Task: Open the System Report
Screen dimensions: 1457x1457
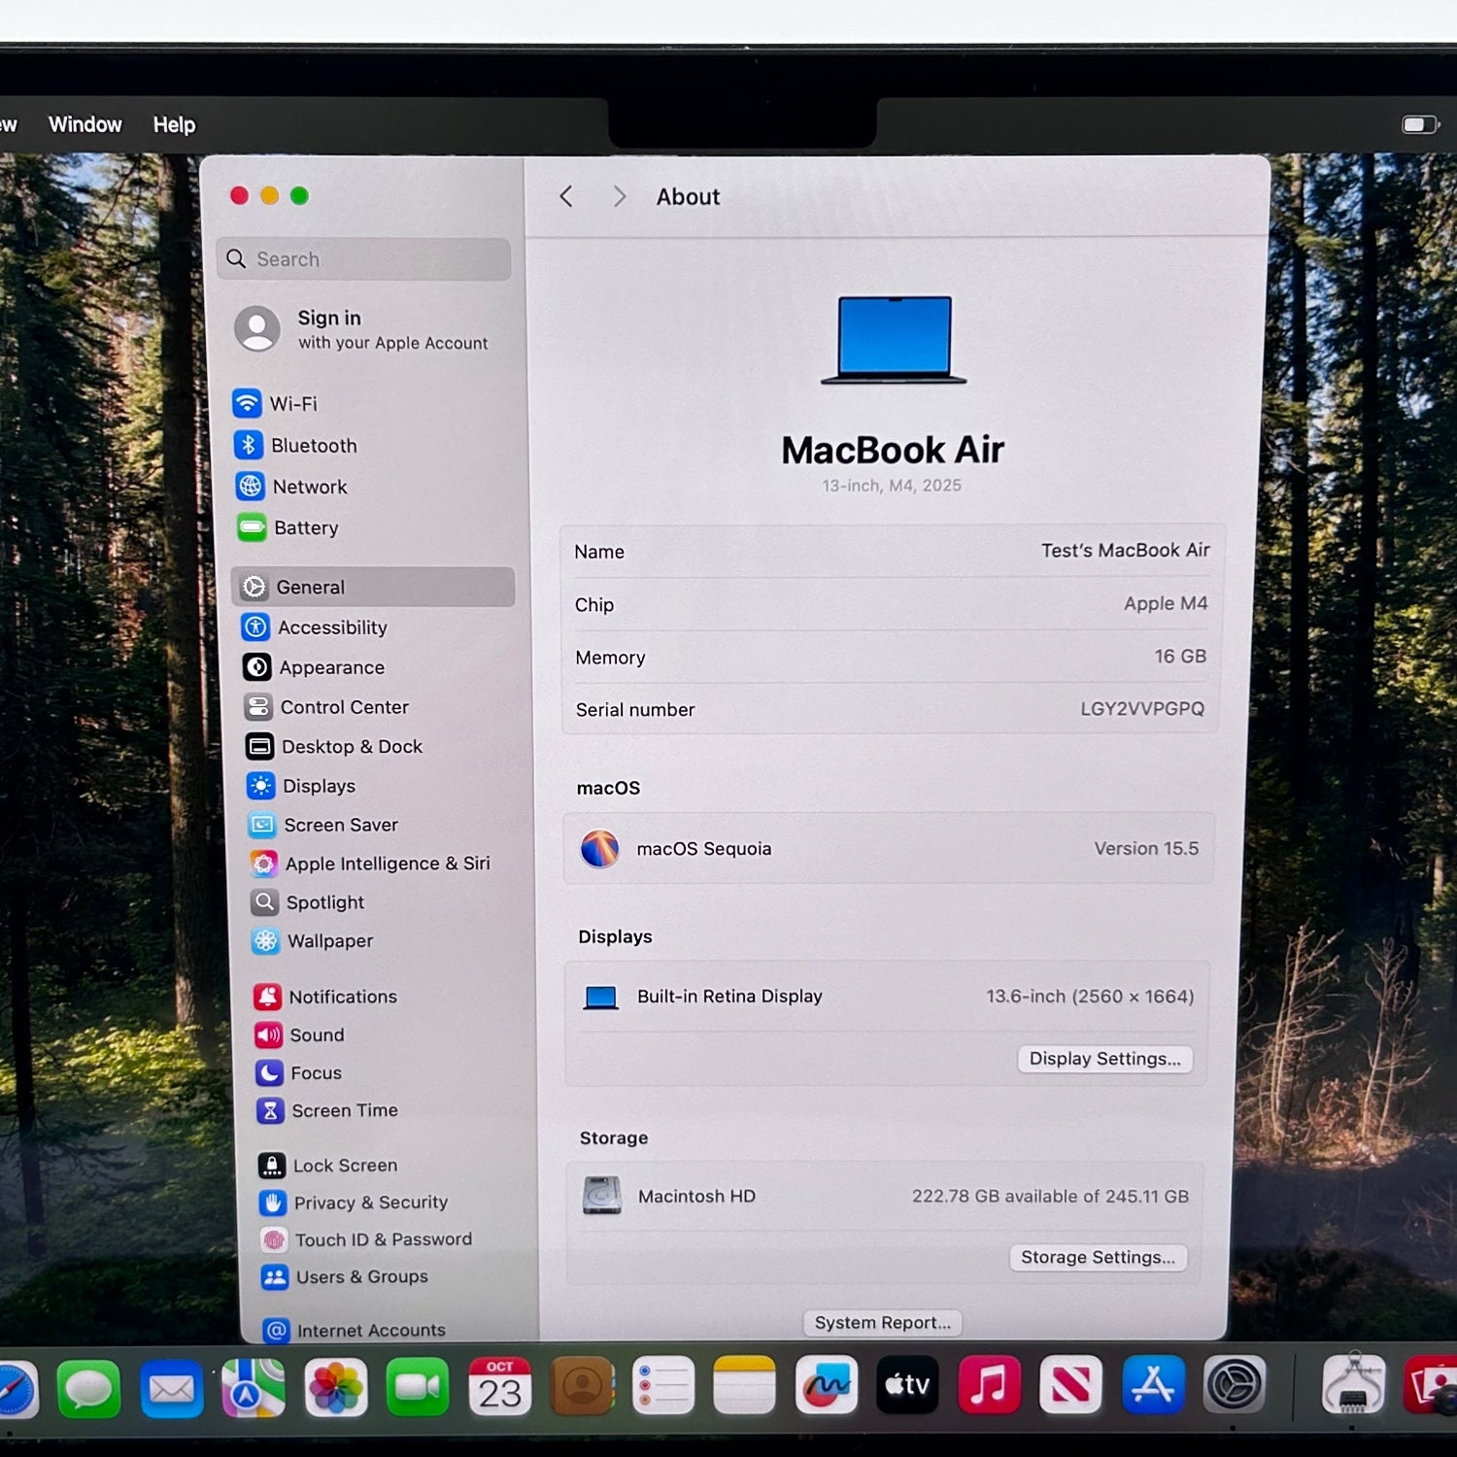Action: [x=882, y=1323]
